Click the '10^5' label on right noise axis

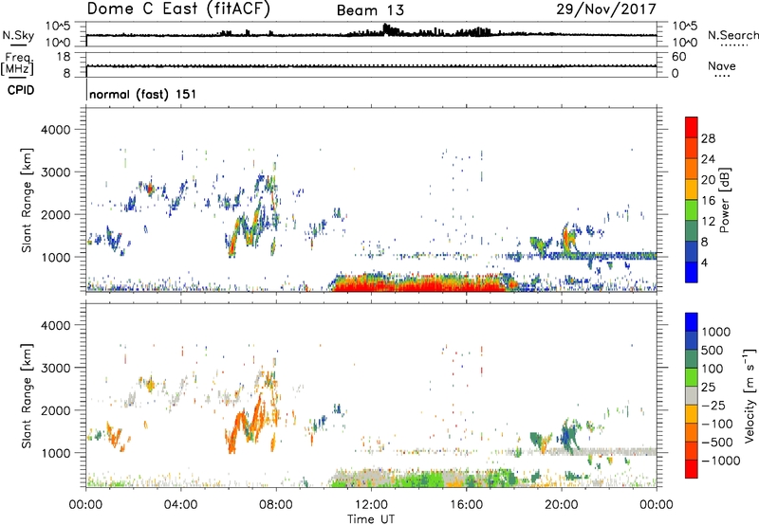(685, 26)
